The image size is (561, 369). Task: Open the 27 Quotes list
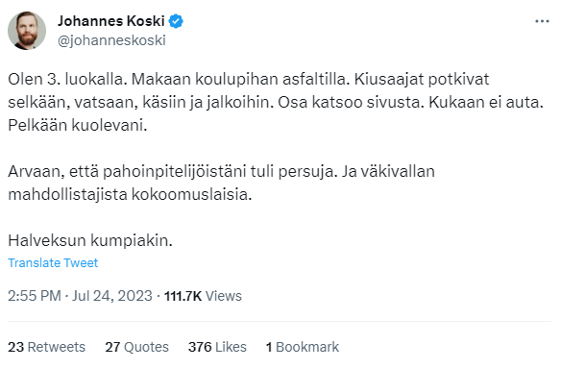[x=136, y=347]
